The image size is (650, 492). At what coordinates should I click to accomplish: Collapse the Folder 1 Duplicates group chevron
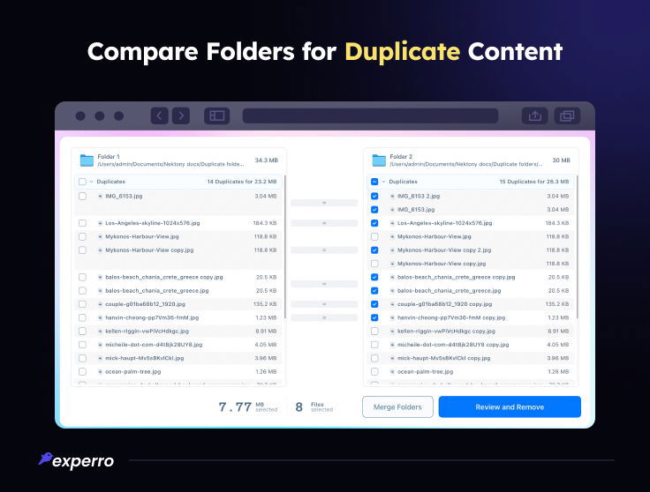click(x=91, y=182)
